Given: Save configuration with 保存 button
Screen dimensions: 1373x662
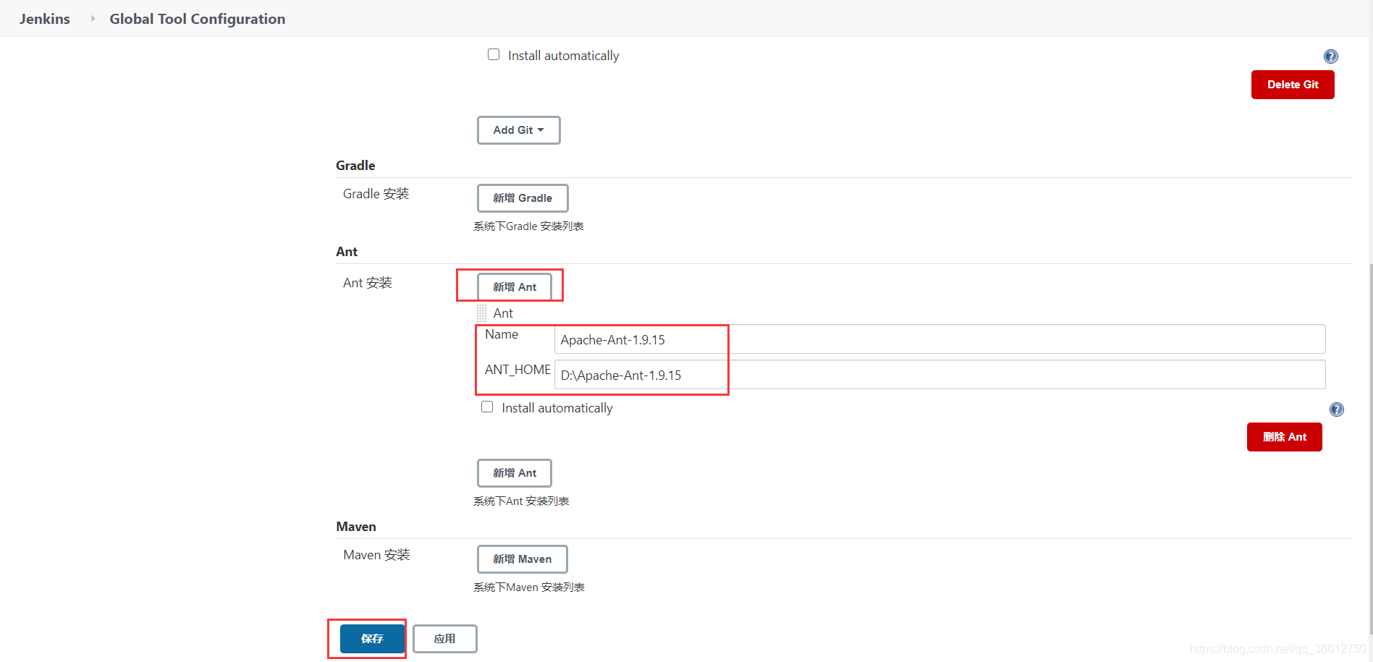Looking at the screenshot, I should click(372, 639).
